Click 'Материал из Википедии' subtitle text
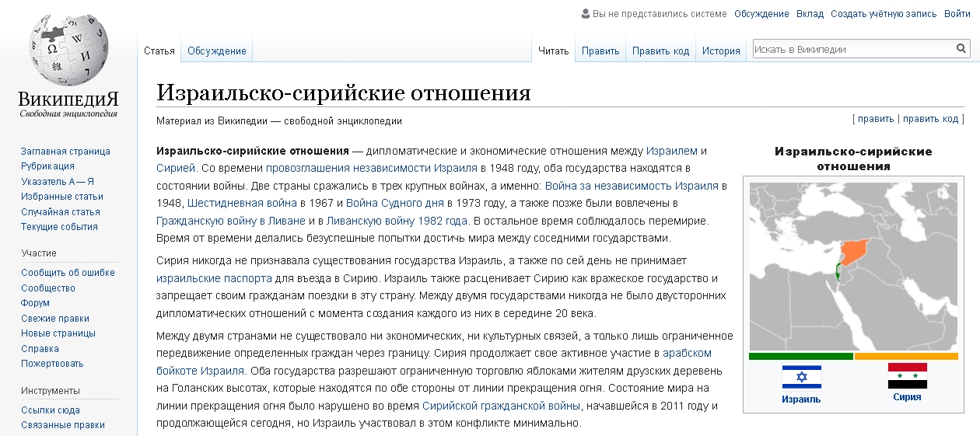This screenshot has height=436, width=980. 279,120
